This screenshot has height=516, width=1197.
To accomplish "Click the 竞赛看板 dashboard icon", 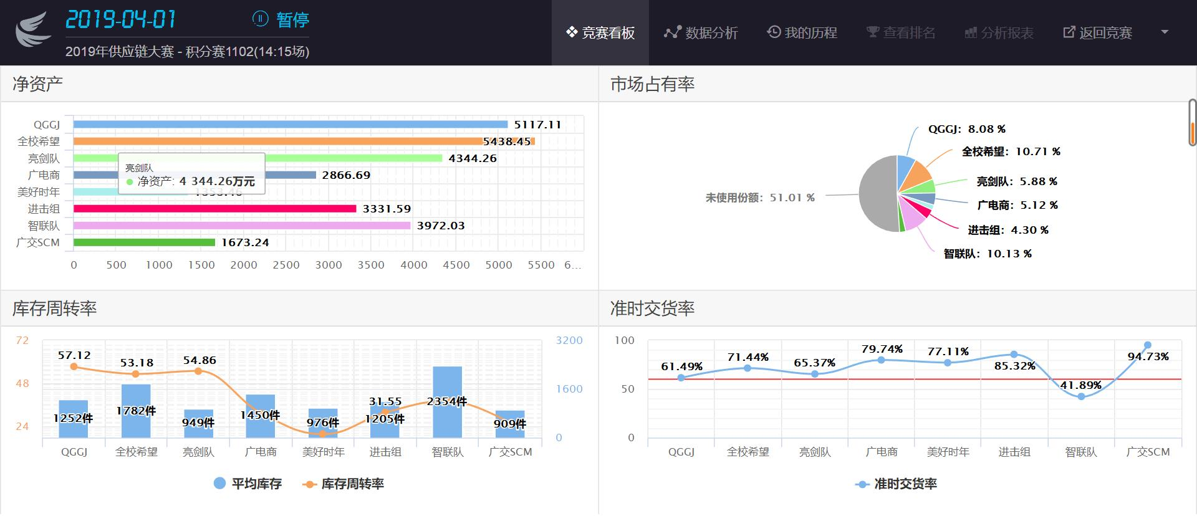I will 571,32.
